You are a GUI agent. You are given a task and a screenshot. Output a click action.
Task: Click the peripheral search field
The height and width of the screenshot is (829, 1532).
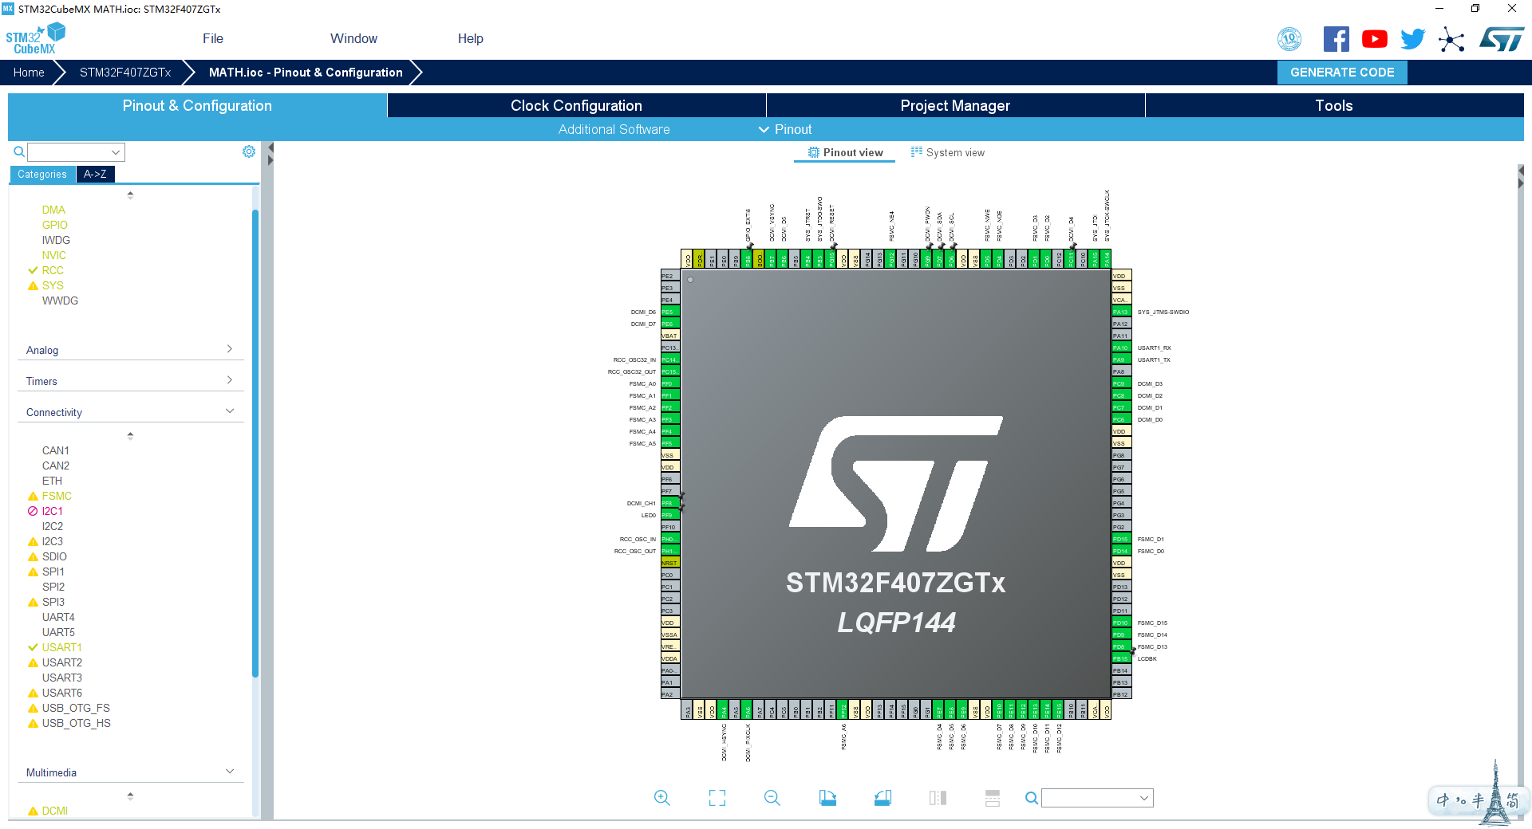point(76,151)
